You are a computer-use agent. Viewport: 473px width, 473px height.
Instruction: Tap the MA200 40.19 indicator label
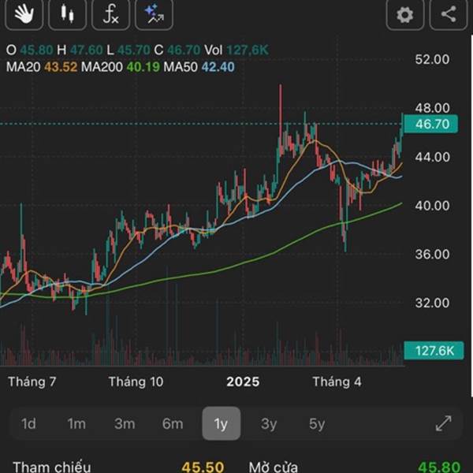pyautogui.click(x=121, y=67)
